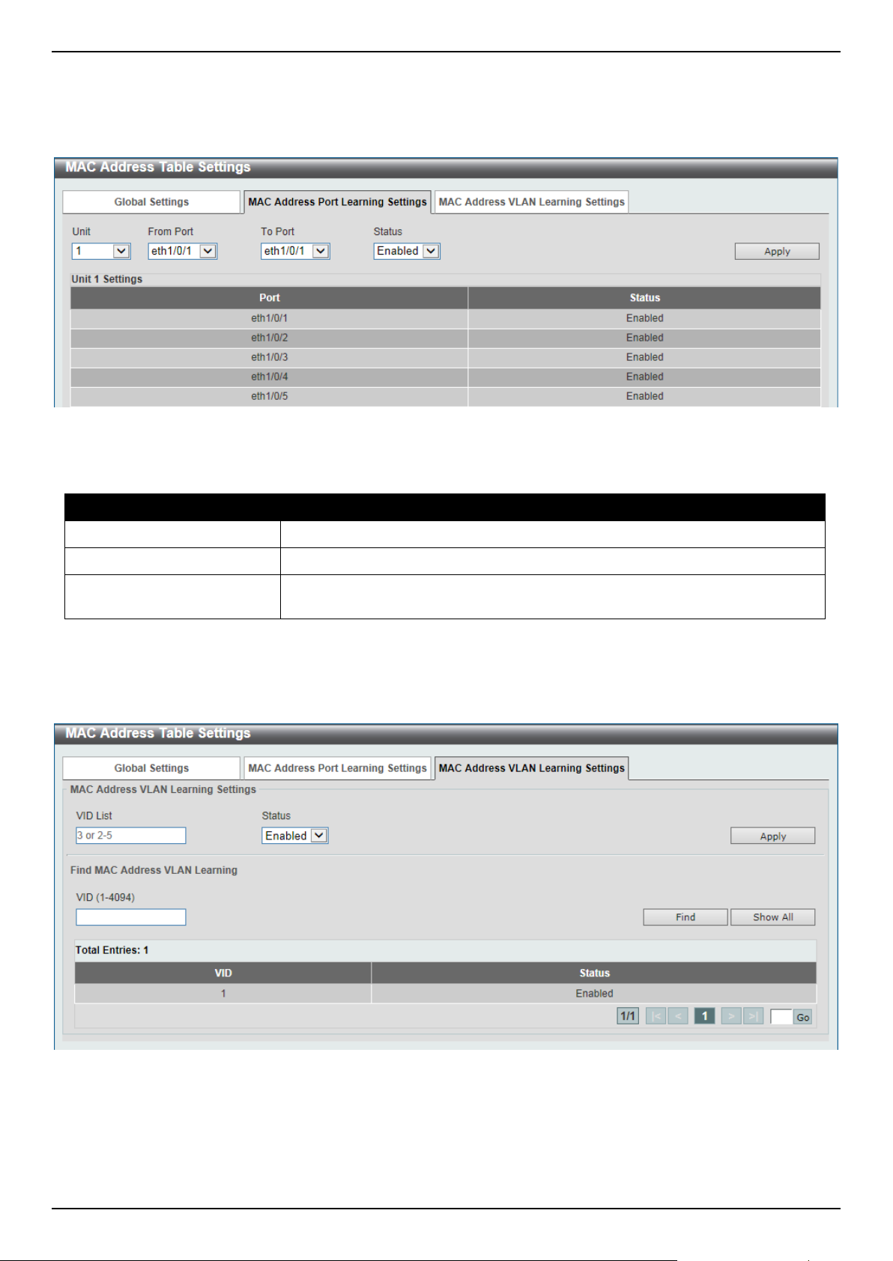893x1261 pixels.
Task: Open the To Port dropdown
Action: 295,252
